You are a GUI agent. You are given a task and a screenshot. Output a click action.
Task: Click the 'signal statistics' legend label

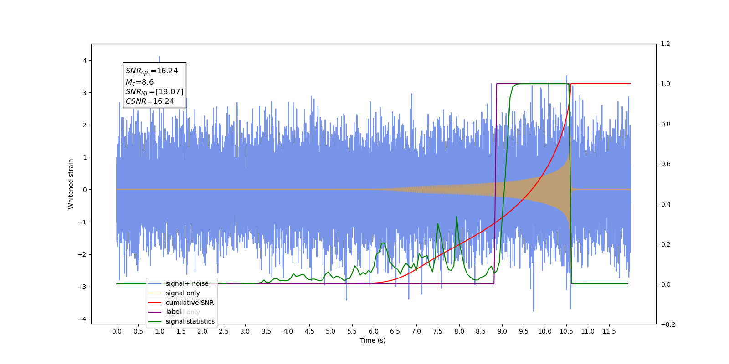(190, 321)
